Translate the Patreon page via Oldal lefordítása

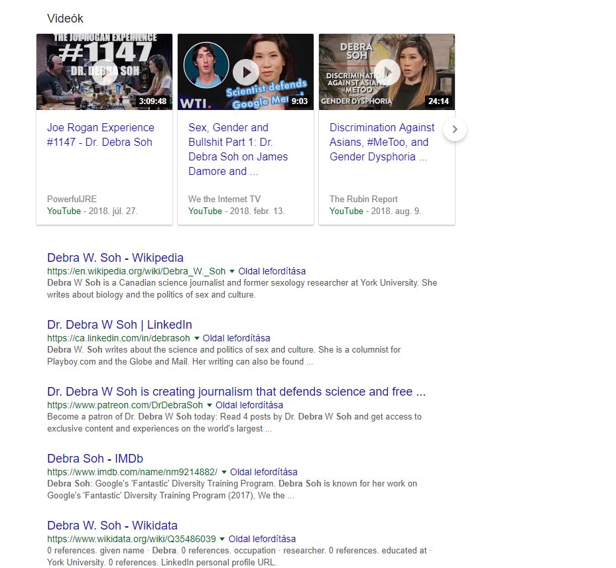tap(249, 406)
